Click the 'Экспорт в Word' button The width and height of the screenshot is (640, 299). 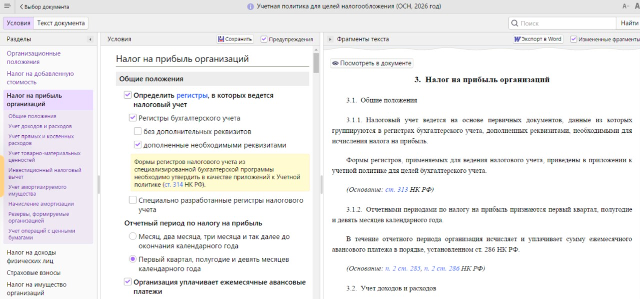(538, 39)
